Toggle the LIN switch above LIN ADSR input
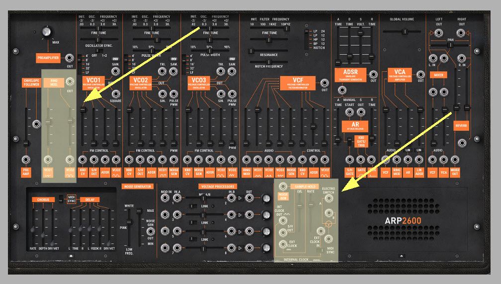Viewport: 501px width, 284px height. pyautogui.click(x=419, y=150)
